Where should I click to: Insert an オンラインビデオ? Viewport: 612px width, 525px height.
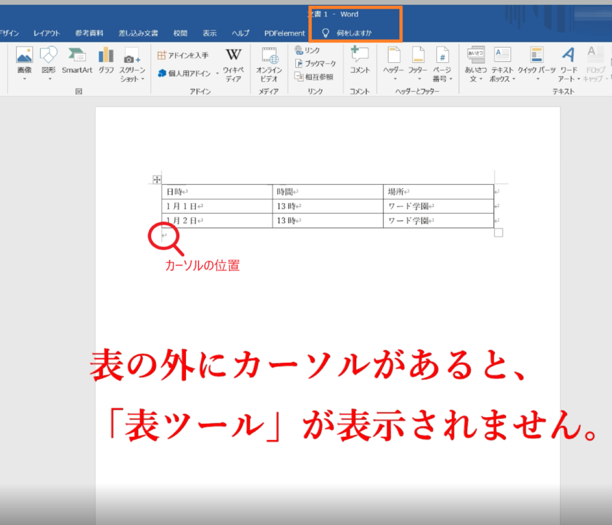269,63
